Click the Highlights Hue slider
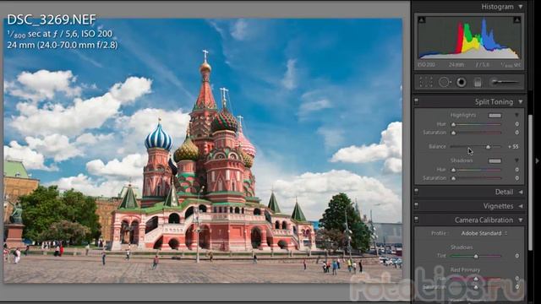 tap(477, 124)
